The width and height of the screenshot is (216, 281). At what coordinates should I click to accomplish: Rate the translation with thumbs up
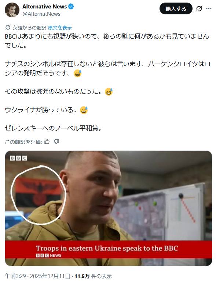[47, 142]
